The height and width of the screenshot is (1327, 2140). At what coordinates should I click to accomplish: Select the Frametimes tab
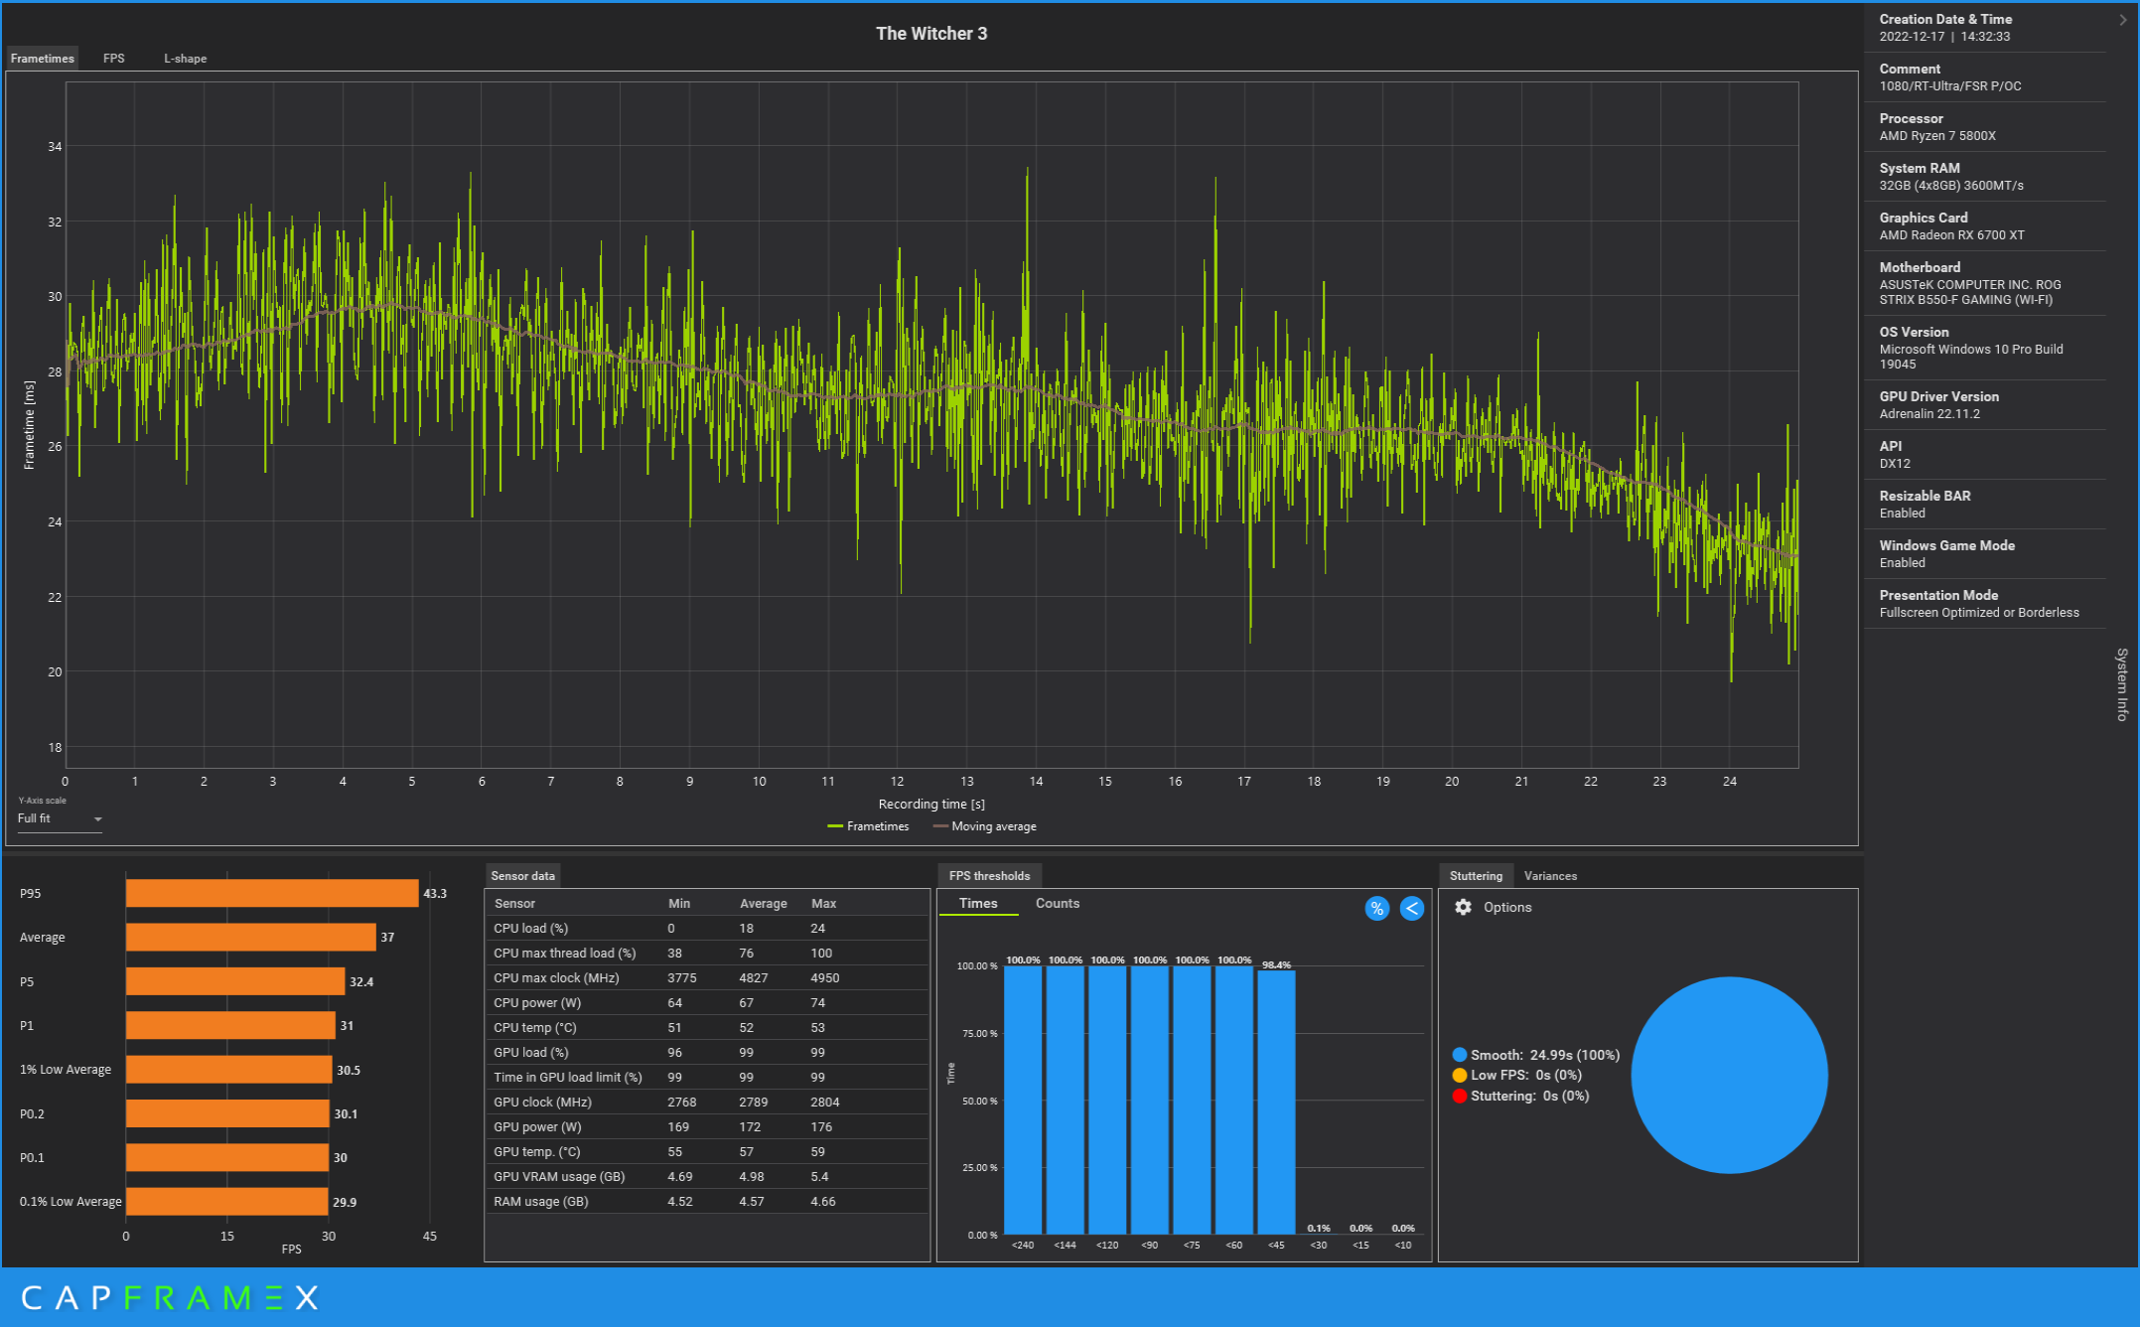coord(43,59)
